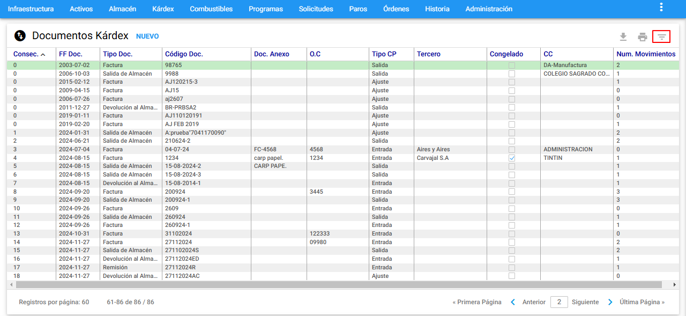
Task: Toggle Congelado checkbox for code 31102024
Action: pyautogui.click(x=512, y=233)
